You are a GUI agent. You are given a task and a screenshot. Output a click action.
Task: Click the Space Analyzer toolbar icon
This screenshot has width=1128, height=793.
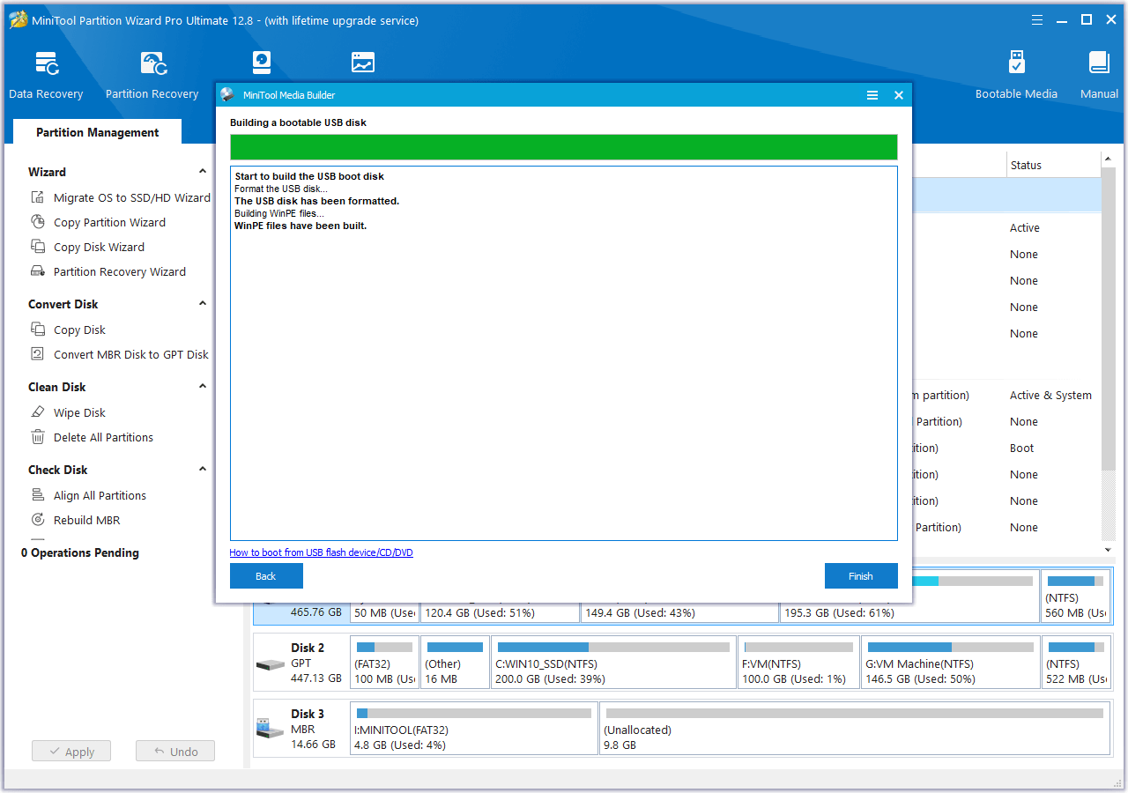click(362, 63)
